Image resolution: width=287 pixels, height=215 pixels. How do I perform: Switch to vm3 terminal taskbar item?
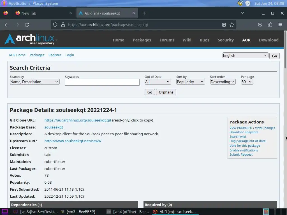coord(36,212)
